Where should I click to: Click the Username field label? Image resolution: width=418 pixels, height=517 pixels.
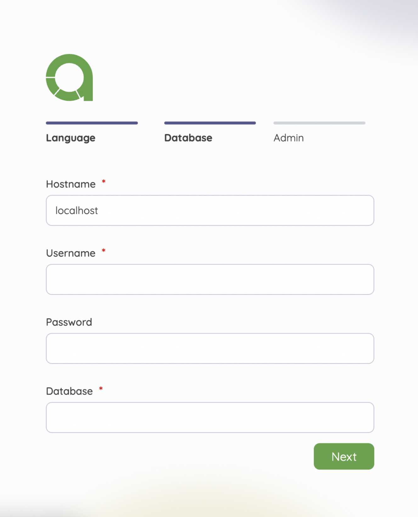tap(71, 253)
